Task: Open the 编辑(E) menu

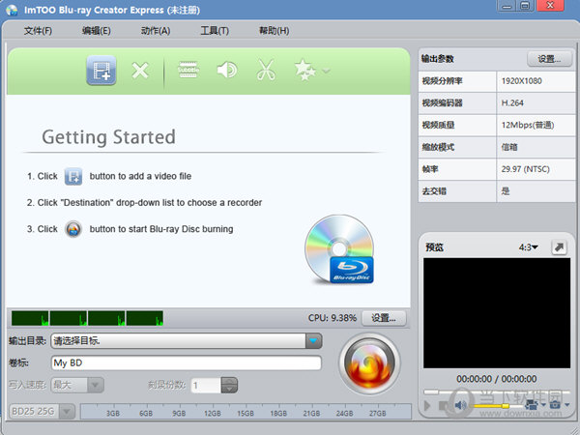Action: (96, 30)
